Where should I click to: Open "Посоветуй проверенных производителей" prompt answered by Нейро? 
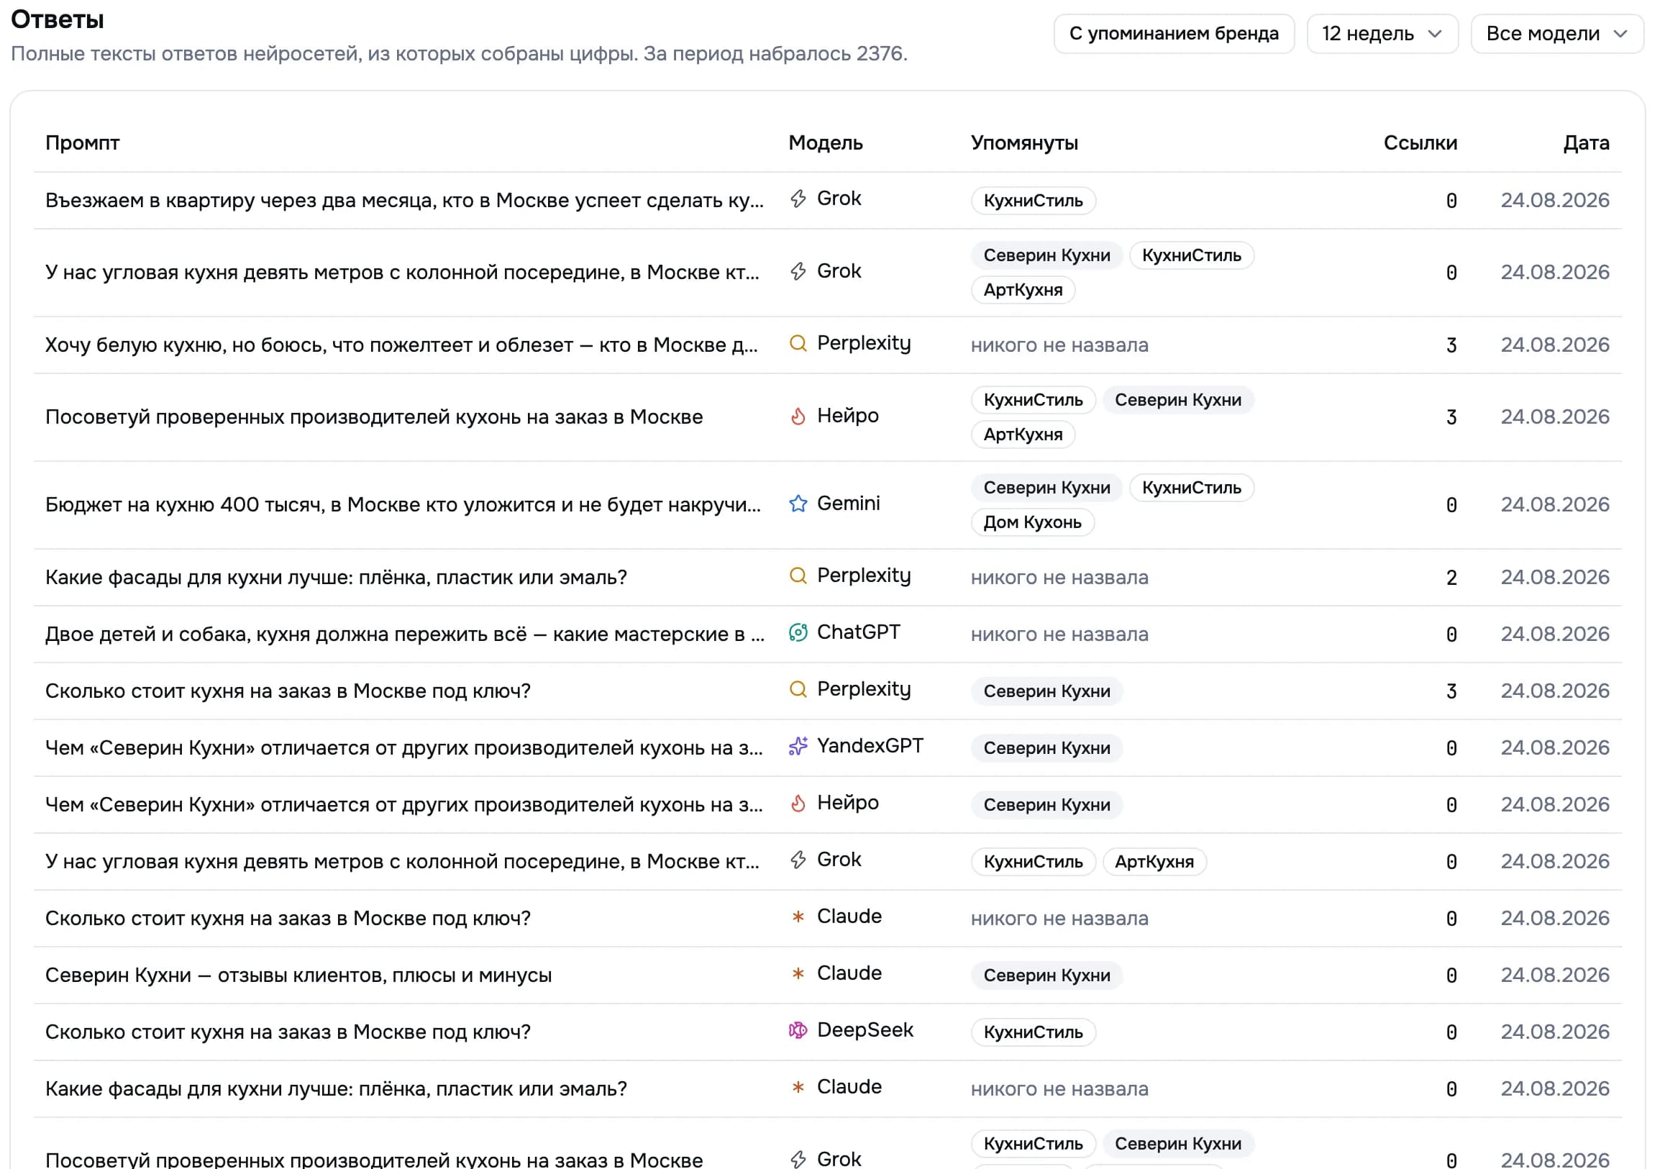click(373, 417)
